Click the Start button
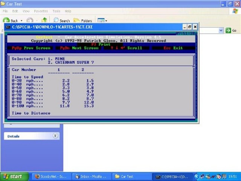This screenshot has height=181, width=241. pyautogui.click(x=12, y=176)
